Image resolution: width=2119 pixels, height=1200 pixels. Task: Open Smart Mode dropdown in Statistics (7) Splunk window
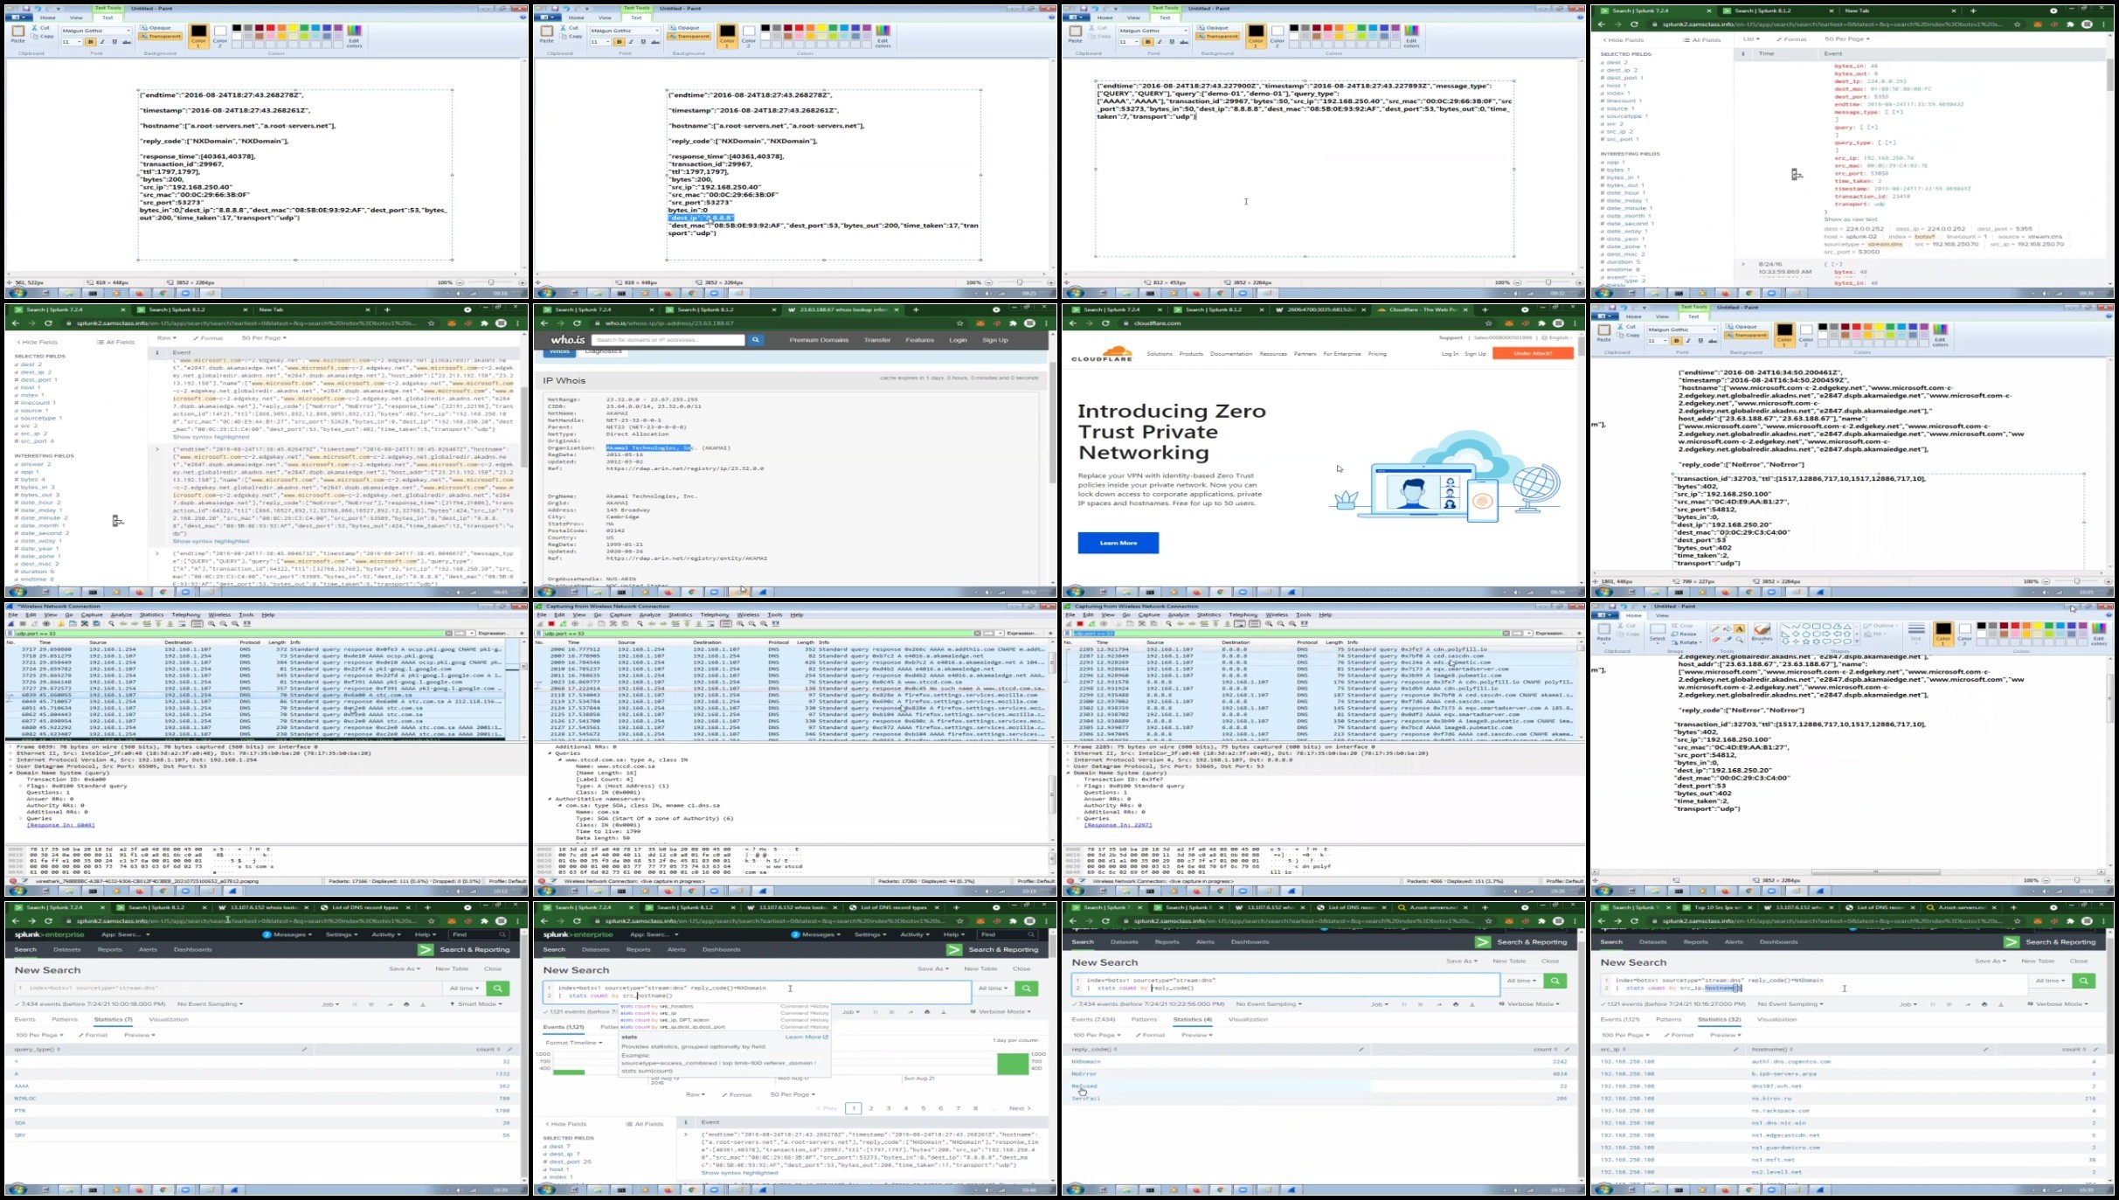(476, 1004)
